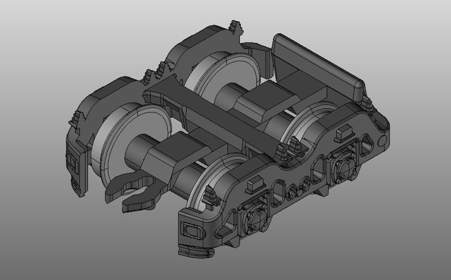Click the small block above the rear axle box
The width and height of the screenshot is (451, 280).
coord(342,132)
